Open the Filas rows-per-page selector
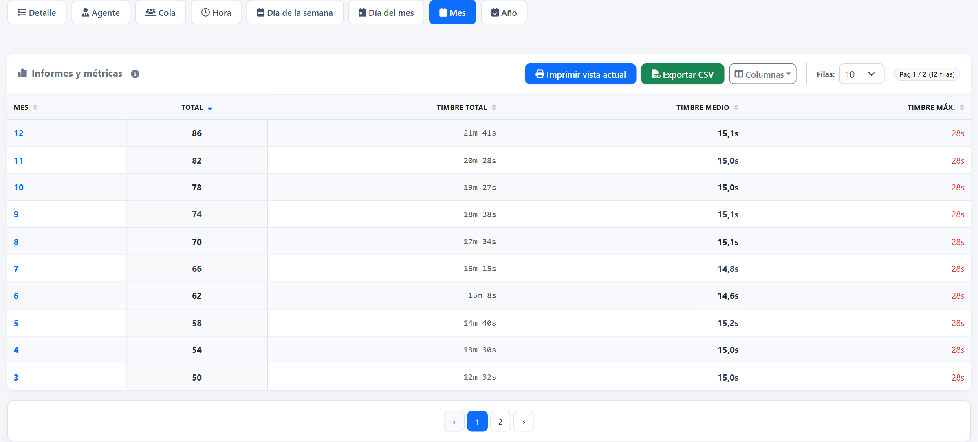This screenshot has width=978, height=442. (x=861, y=74)
